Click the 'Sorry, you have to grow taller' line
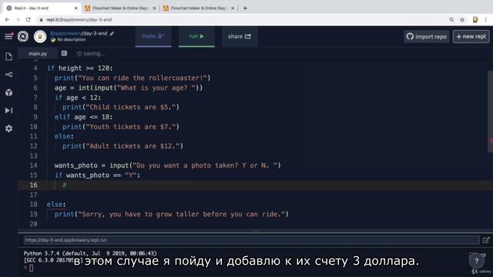Viewport: 493px width, 277px height. click(172, 214)
